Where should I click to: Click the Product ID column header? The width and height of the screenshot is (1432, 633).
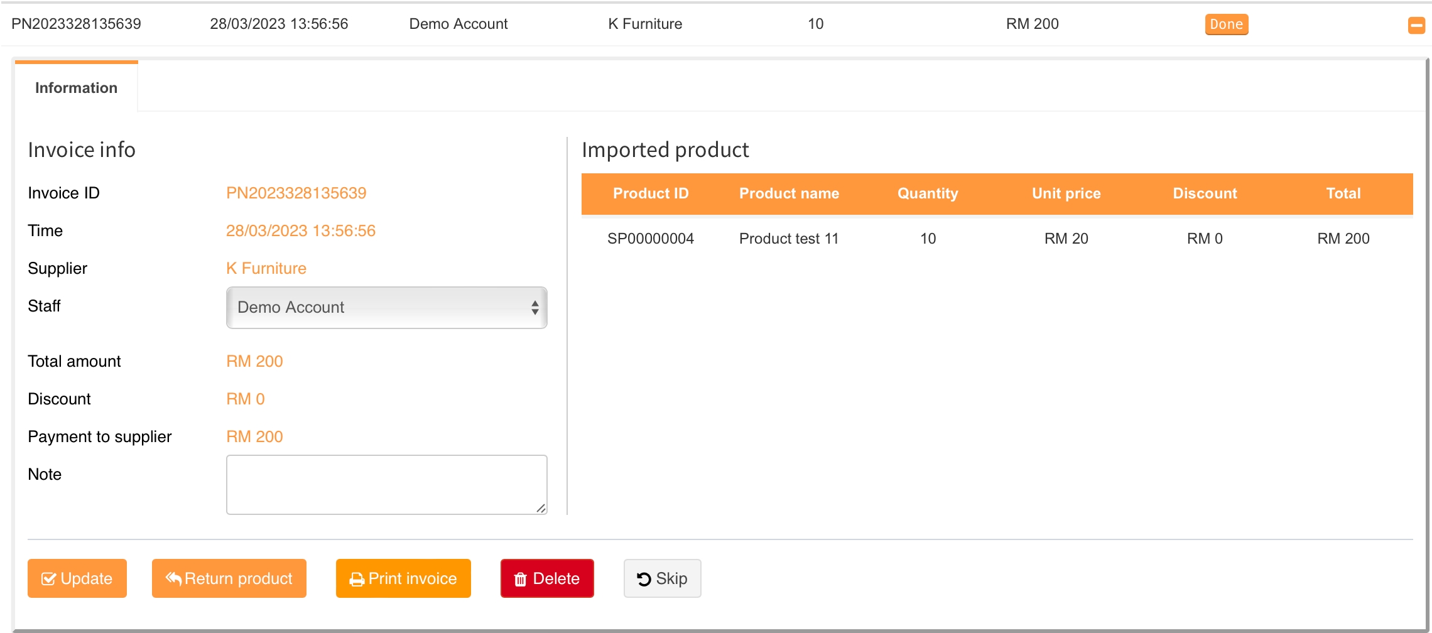click(x=650, y=194)
